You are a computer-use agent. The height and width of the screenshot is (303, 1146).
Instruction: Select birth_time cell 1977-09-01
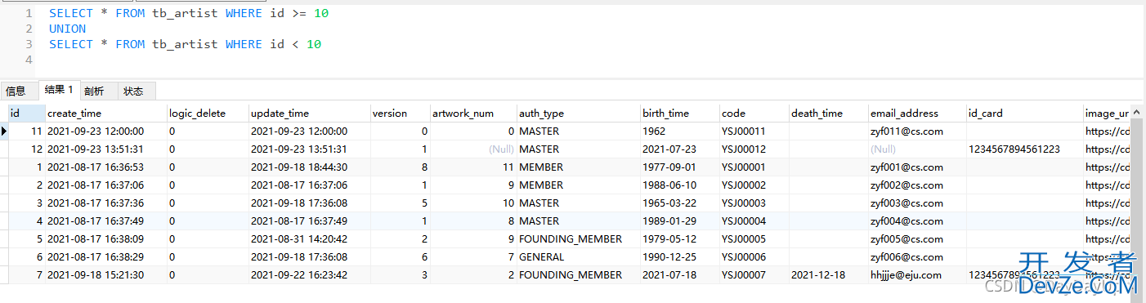pyautogui.click(x=679, y=167)
